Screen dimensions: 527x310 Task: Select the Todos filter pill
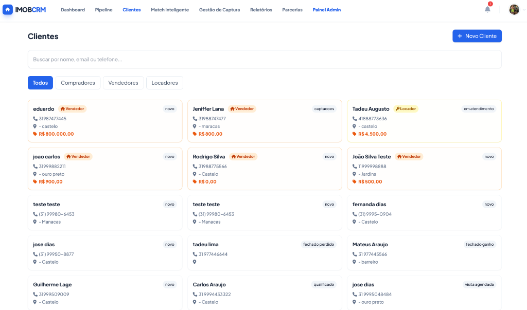point(40,83)
